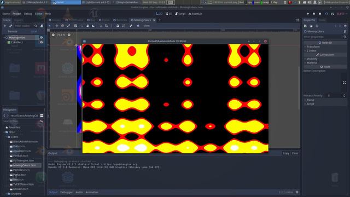The height and width of the screenshot is (197, 350).
Task: Pause the running scene
Action: [314, 14]
